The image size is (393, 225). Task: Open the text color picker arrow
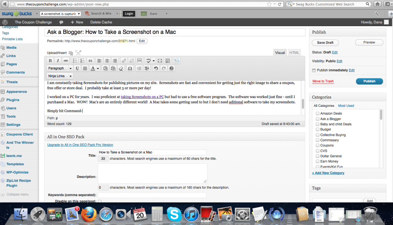(98, 68)
